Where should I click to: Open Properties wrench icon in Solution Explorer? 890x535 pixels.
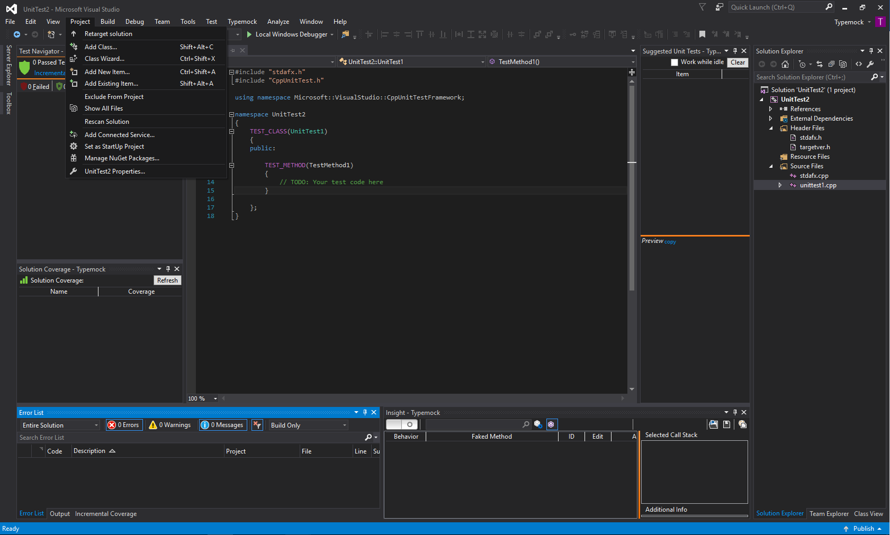coord(870,64)
